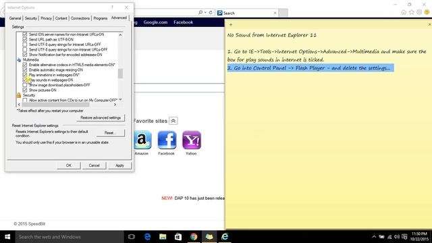Viewport: 432px width, 243px height.
Task: Click Apply in Internet Options
Action: point(119,165)
